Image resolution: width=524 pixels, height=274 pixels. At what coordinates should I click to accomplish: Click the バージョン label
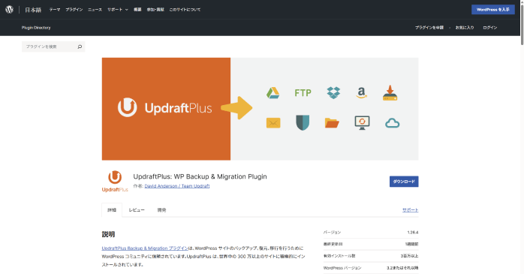[x=332, y=232]
